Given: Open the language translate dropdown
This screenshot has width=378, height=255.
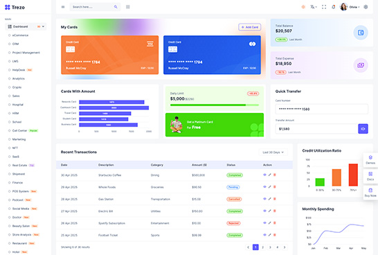Looking at the screenshot, I should coord(314,7).
